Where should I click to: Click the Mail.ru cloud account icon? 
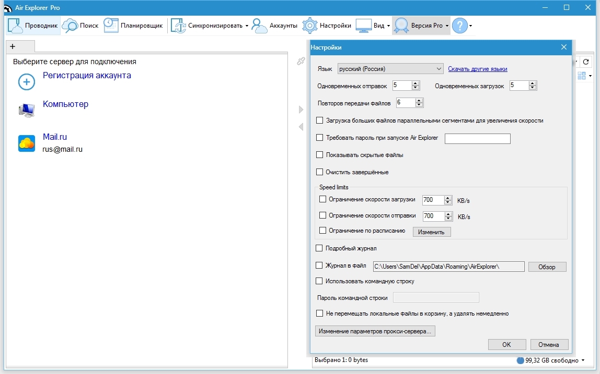(27, 143)
